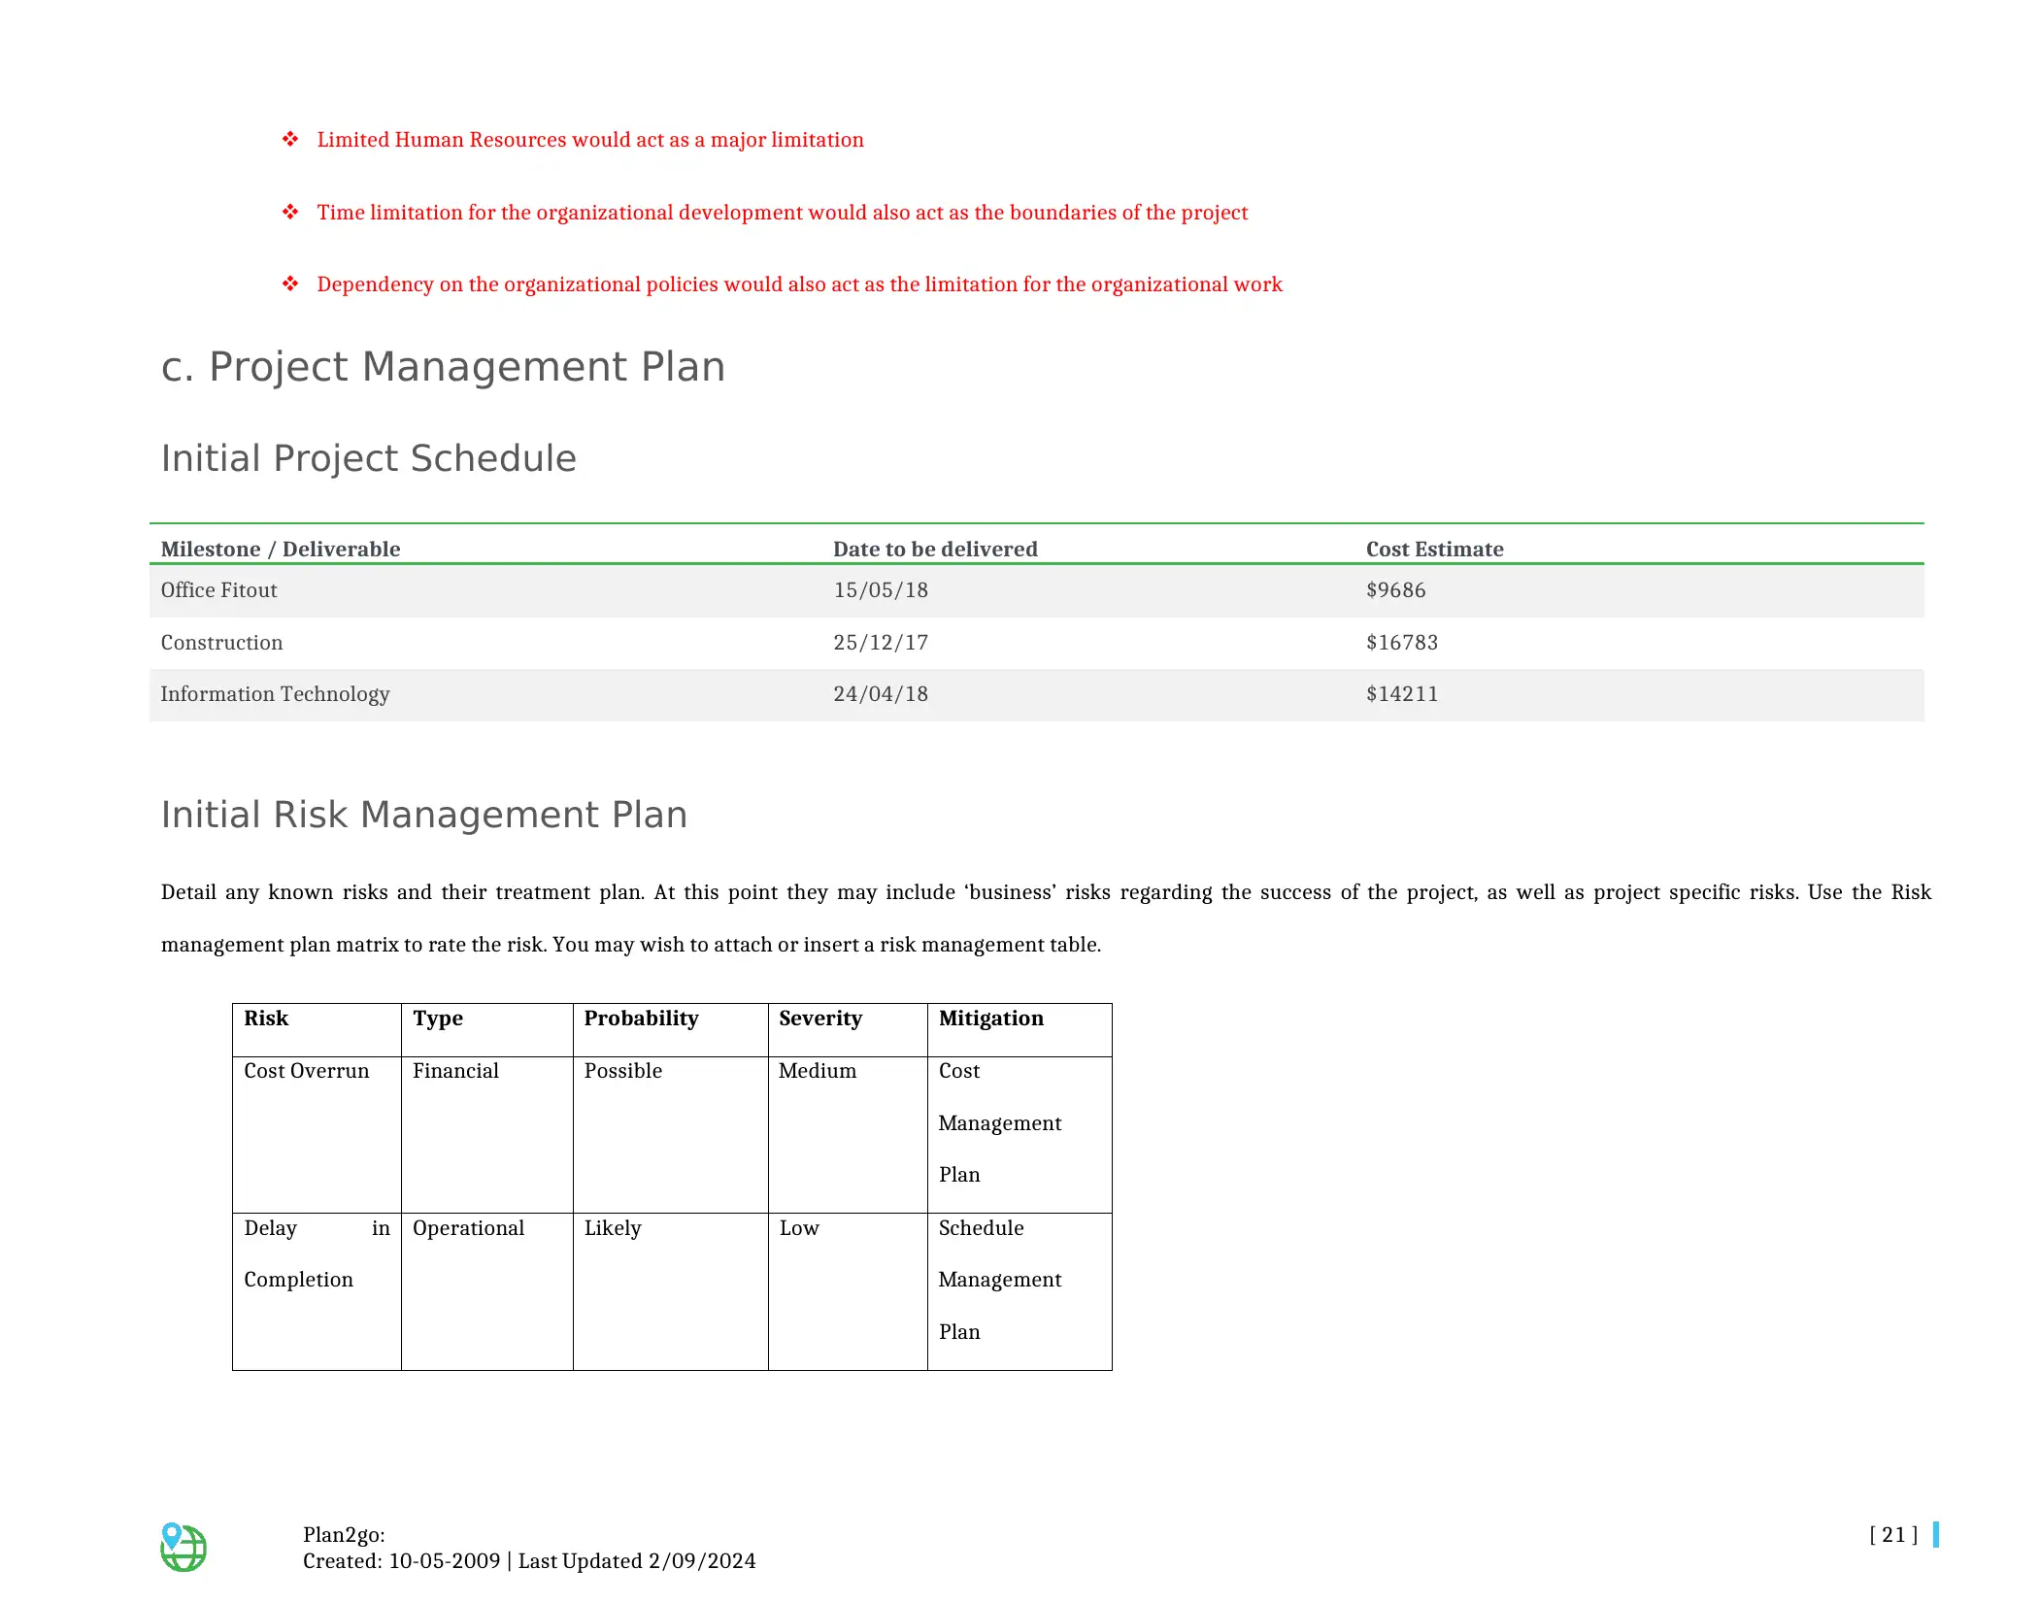
Task: Click the diamond bullet before Time limitation
Action: click(290, 213)
